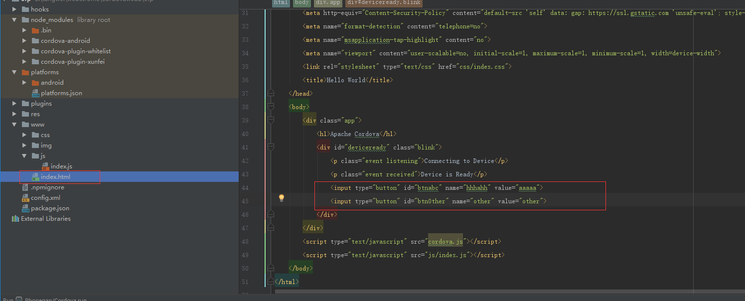
Task: Click the "btnabc" id value on line 44
Action: [428, 187]
